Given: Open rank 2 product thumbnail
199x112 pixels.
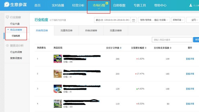Looking at the screenshot, I should (58, 74).
